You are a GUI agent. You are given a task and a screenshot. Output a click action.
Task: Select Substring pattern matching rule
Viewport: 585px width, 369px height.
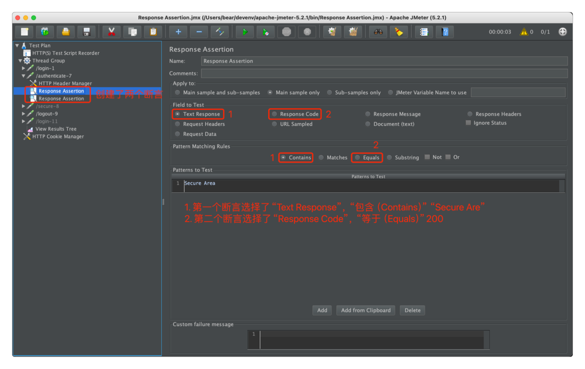tap(403, 158)
